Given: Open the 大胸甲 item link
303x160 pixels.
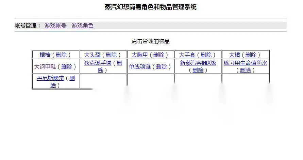Looking at the screenshot, I should tap(140, 55).
